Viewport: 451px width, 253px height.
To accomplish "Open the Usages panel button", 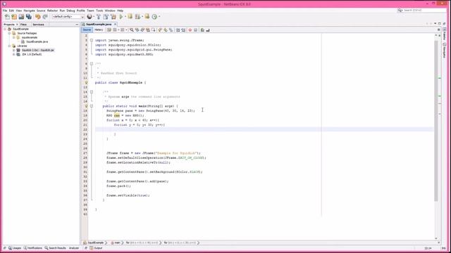I will click(14, 248).
